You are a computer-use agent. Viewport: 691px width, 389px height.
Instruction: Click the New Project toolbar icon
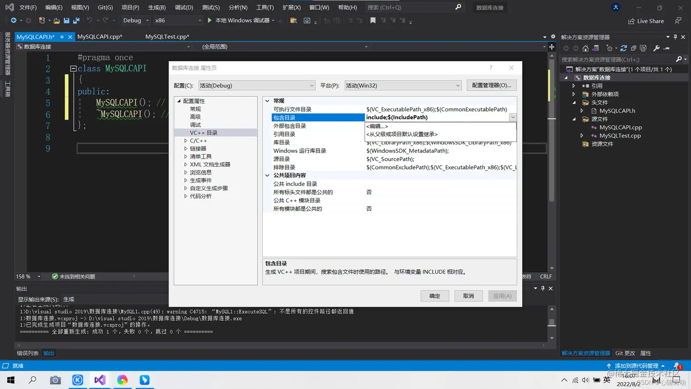42,21
